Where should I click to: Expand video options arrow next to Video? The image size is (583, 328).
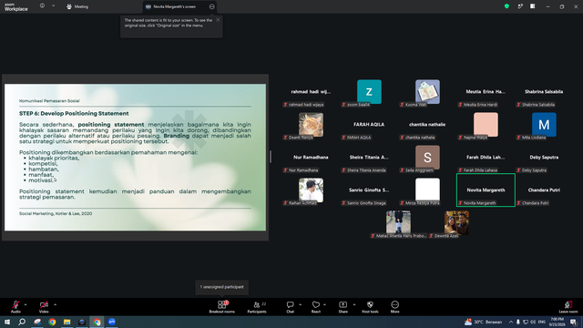pos(55,304)
